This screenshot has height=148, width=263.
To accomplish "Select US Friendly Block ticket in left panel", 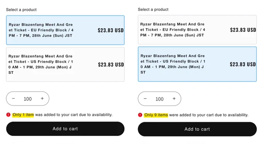I will [x=65, y=65].
